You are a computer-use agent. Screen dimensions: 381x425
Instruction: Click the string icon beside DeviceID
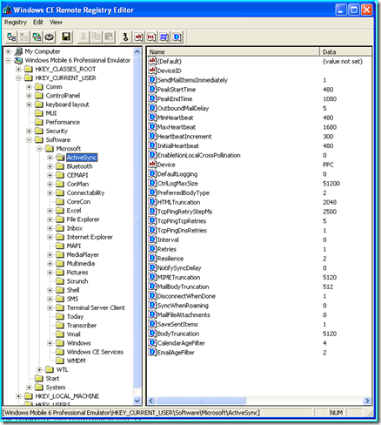(152, 71)
